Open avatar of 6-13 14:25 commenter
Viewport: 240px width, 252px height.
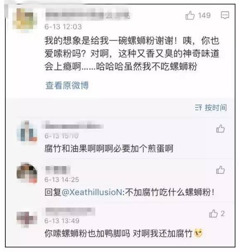pos(27,173)
